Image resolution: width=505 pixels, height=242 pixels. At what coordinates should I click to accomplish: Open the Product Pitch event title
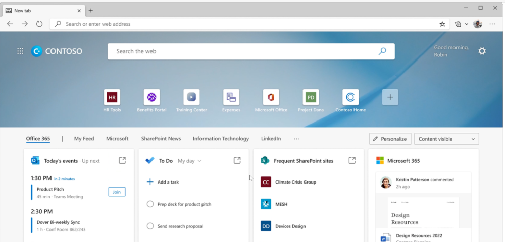pos(50,189)
